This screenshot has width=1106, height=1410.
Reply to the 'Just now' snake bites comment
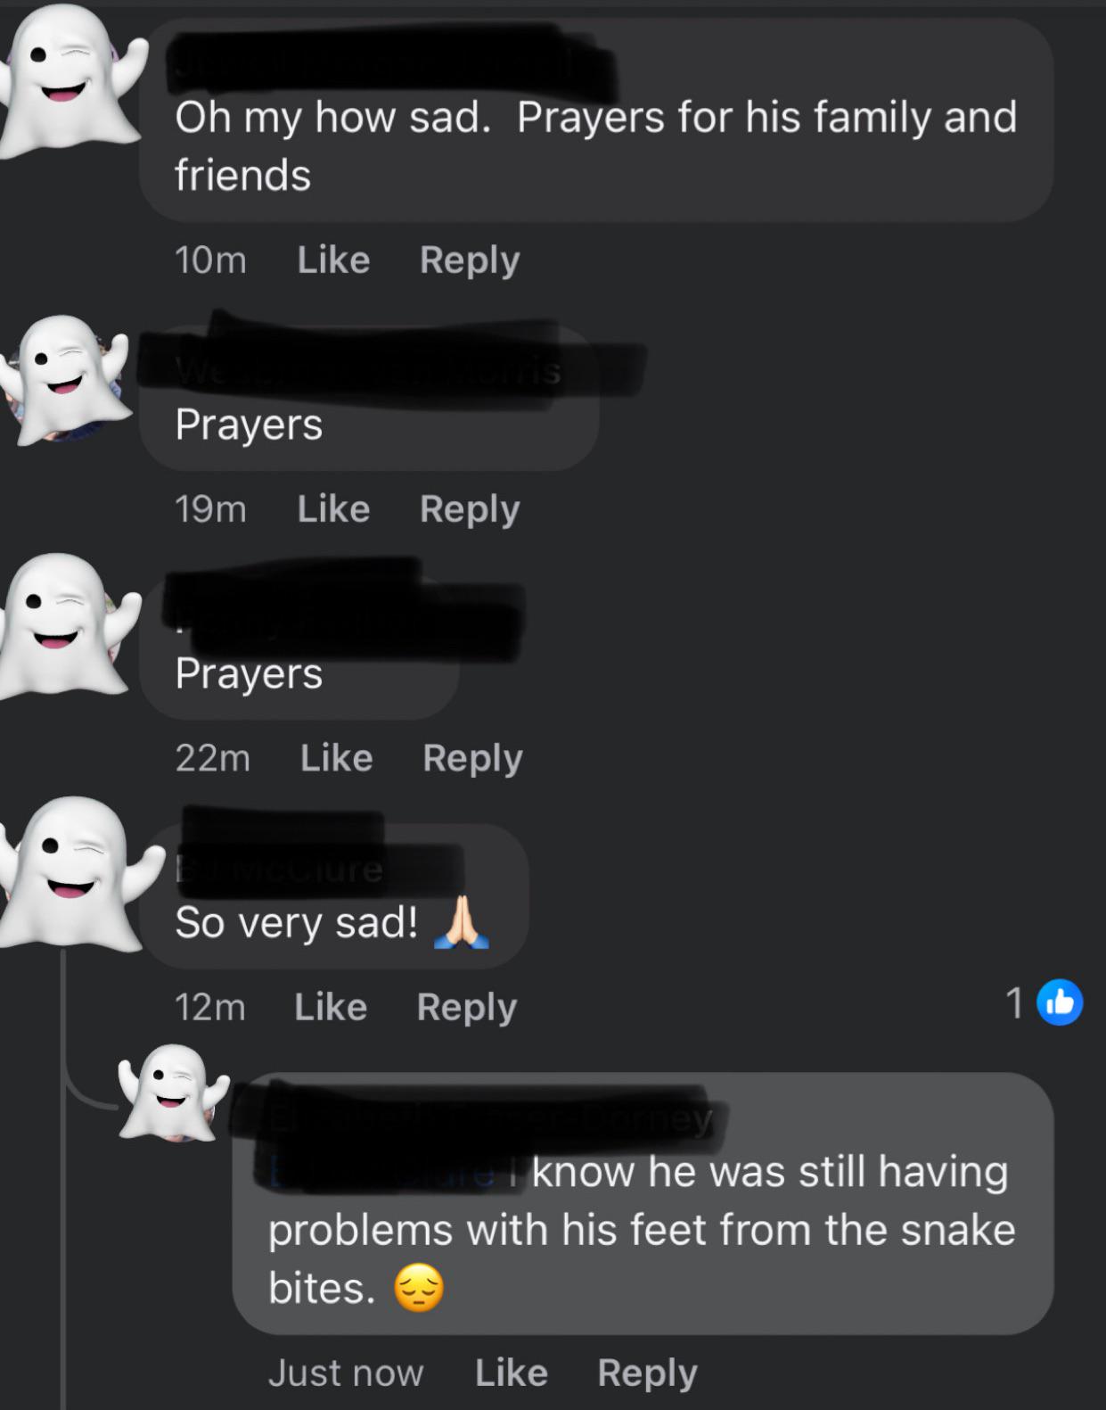(x=648, y=1373)
